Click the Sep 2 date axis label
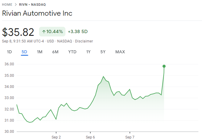Screen dimensions: 202x140 [x=56, y=137]
